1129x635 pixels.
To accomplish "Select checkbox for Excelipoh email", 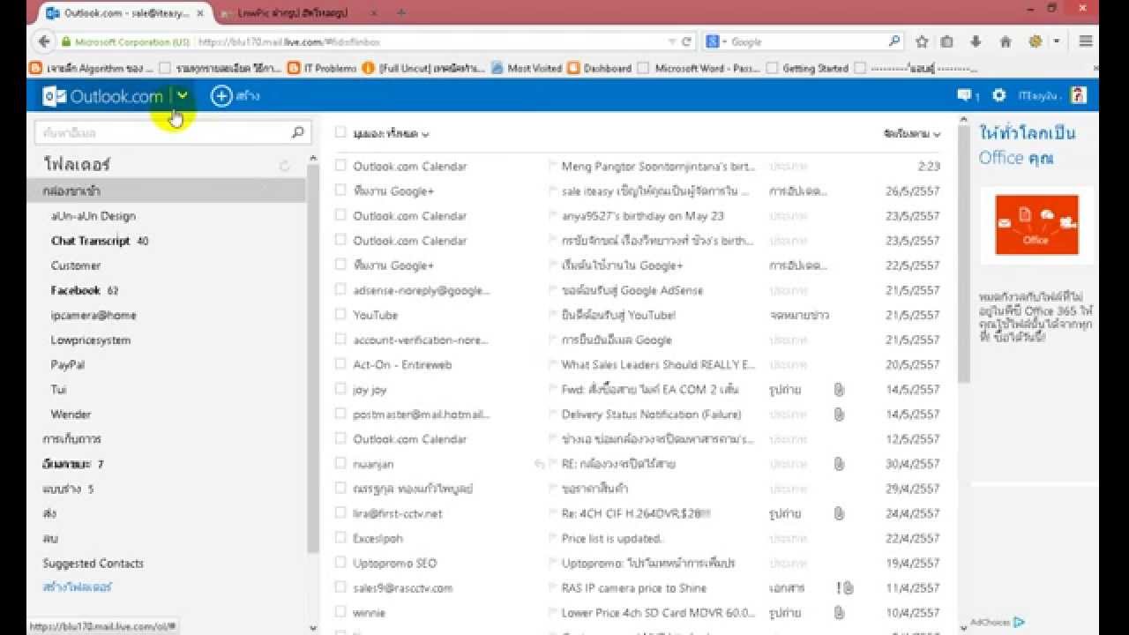I will pyautogui.click(x=340, y=537).
